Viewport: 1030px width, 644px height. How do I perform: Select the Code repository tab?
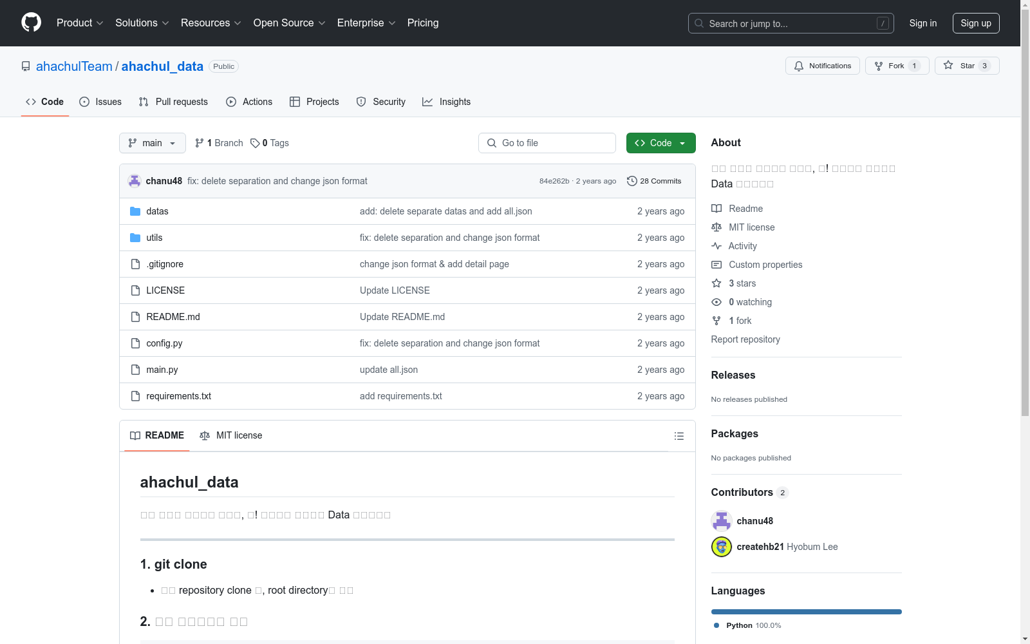click(x=45, y=102)
